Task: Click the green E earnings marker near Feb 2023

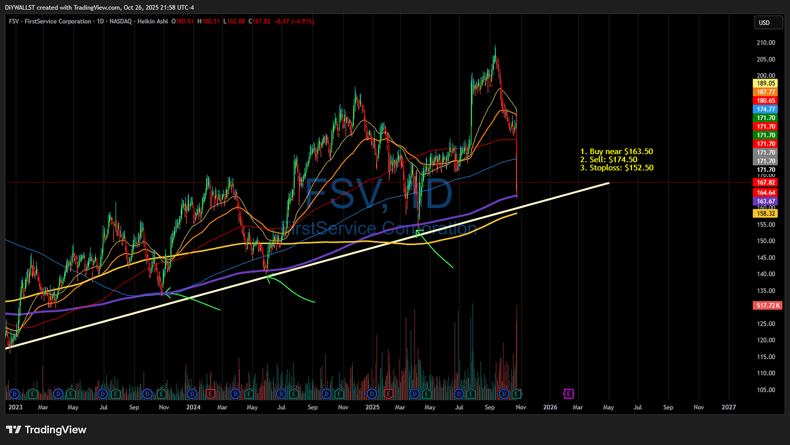Action: (33, 394)
